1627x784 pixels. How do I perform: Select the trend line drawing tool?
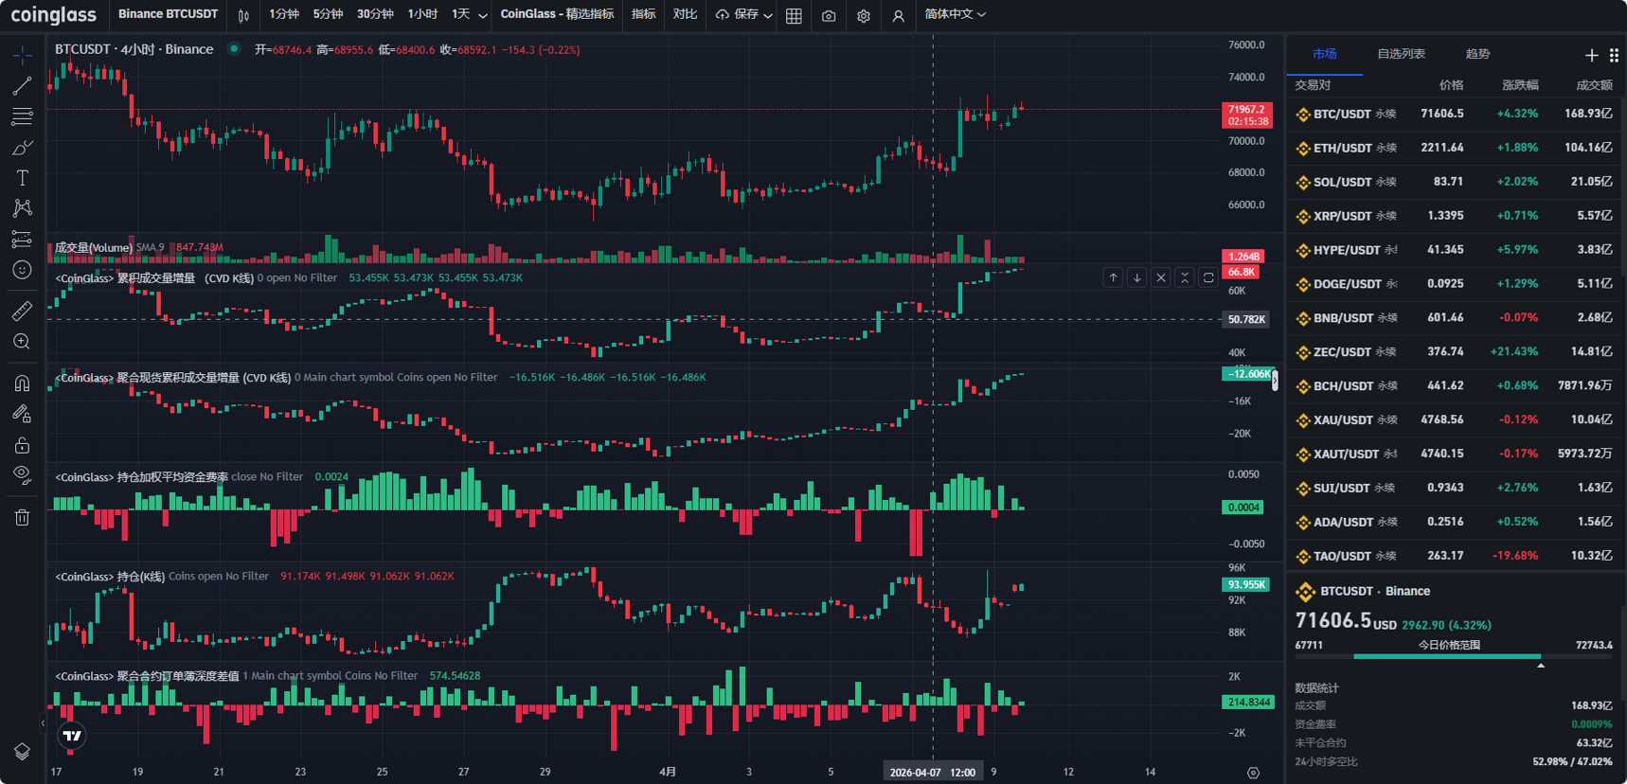(x=22, y=86)
